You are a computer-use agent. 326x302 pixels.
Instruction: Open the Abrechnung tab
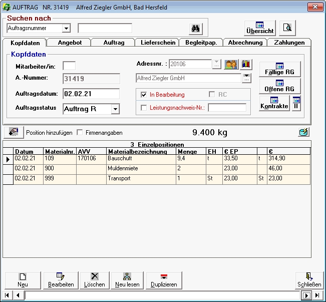(x=245, y=43)
